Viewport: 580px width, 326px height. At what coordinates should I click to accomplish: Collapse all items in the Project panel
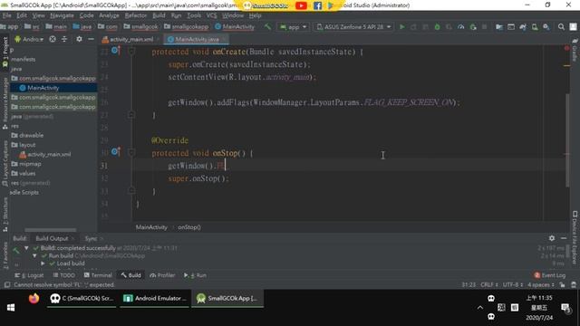(x=64, y=39)
